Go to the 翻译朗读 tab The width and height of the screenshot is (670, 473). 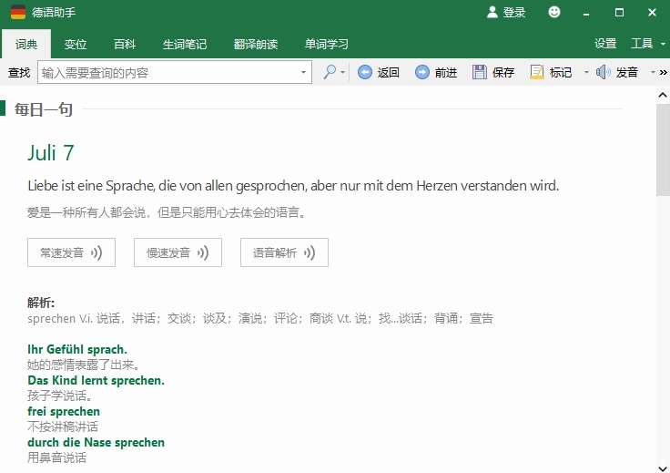point(255,44)
